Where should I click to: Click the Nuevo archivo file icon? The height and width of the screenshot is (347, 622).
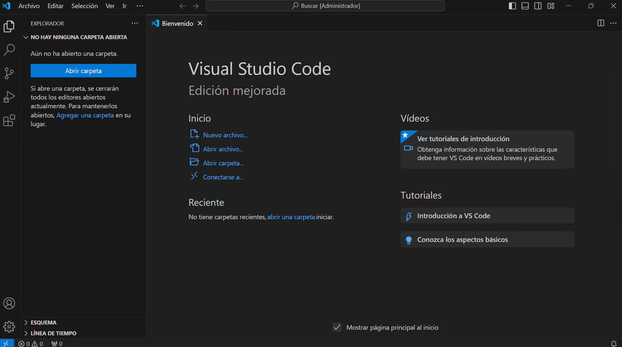click(194, 134)
